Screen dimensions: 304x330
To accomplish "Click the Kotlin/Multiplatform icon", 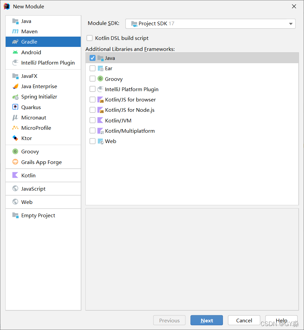I will 100,131.
